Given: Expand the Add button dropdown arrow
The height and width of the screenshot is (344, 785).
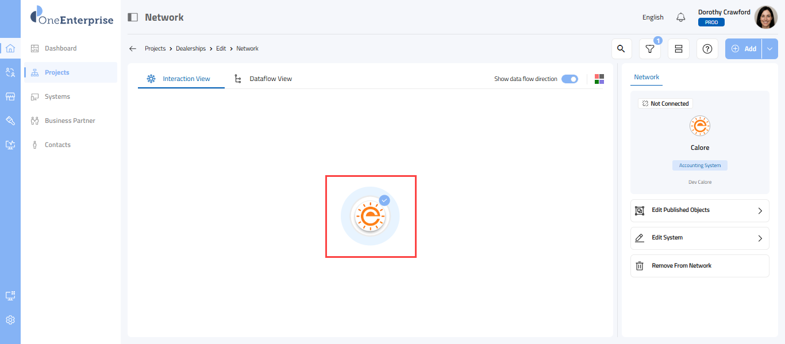Looking at the screenshot, I should (770, 49).
